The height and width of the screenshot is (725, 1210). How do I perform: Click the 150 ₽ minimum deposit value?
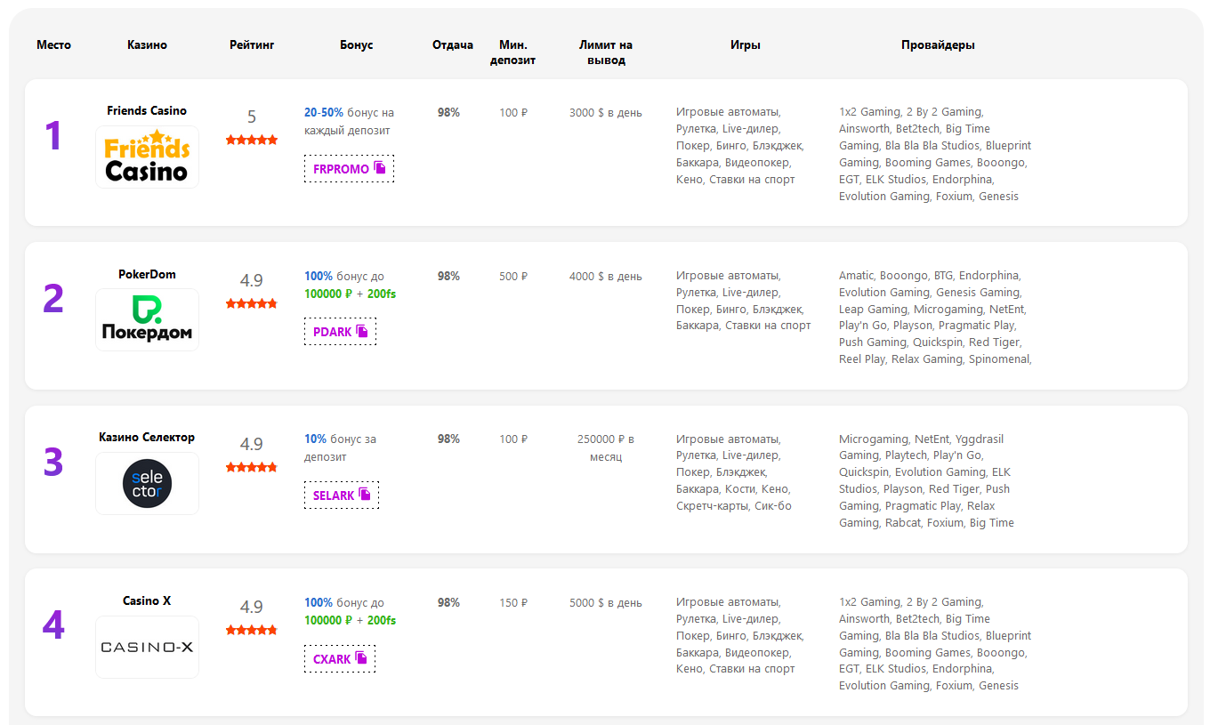(513, 602)
